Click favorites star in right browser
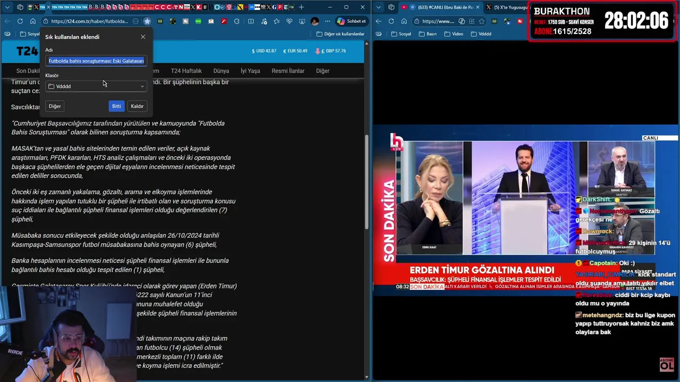Viewport: 680px width, 382px height. pos(481,21)
